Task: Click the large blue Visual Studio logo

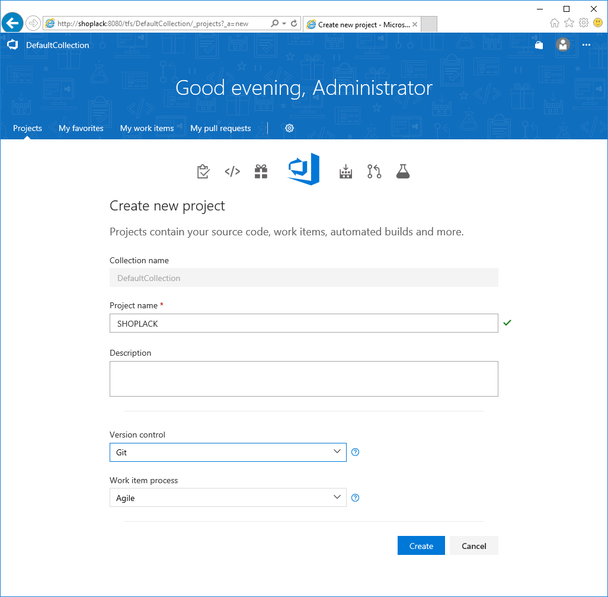Action: point(303,169)
